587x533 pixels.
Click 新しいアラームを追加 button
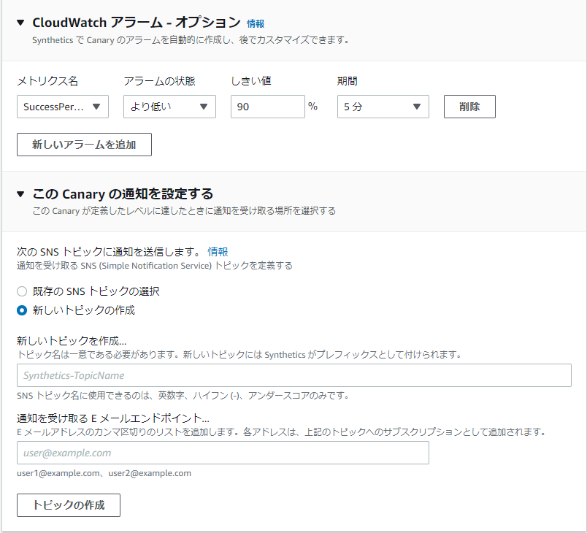click(84, 145)
